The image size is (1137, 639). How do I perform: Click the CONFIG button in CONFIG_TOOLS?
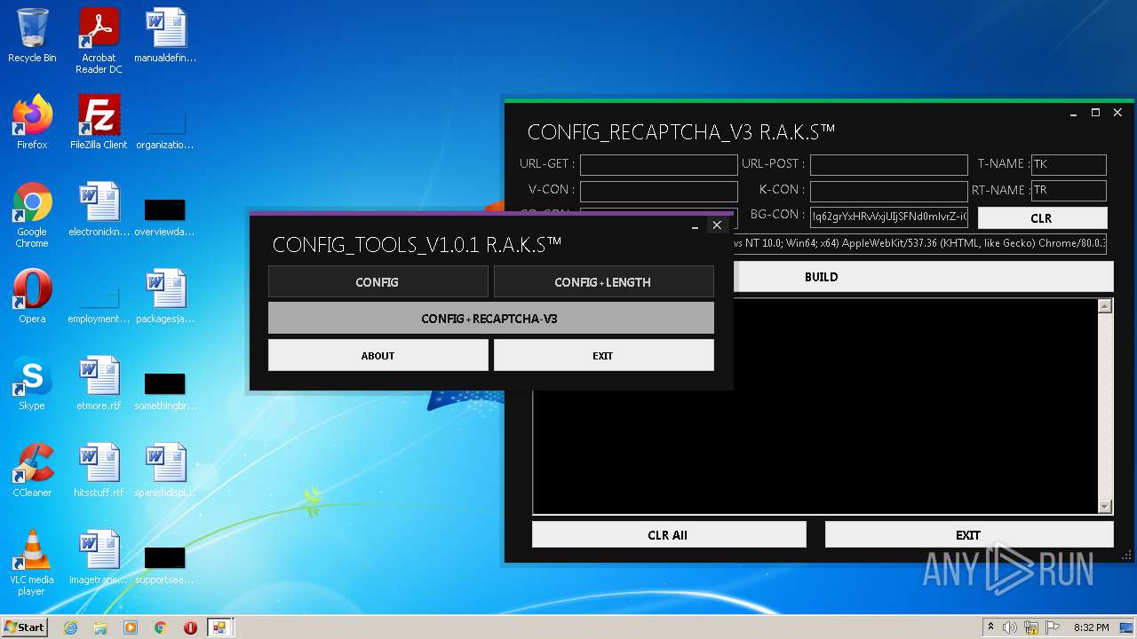tap(378, 281)
